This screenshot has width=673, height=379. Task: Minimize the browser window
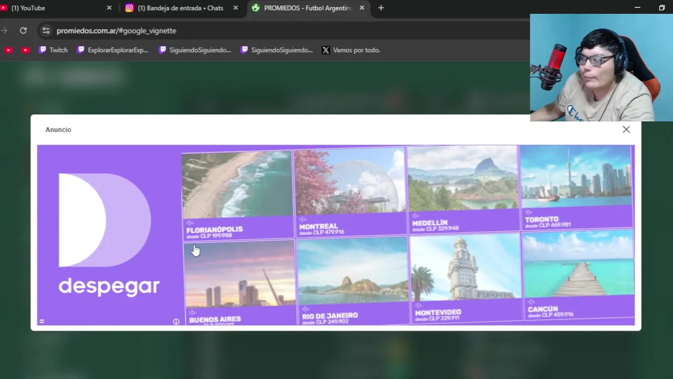tap(637, 7)
